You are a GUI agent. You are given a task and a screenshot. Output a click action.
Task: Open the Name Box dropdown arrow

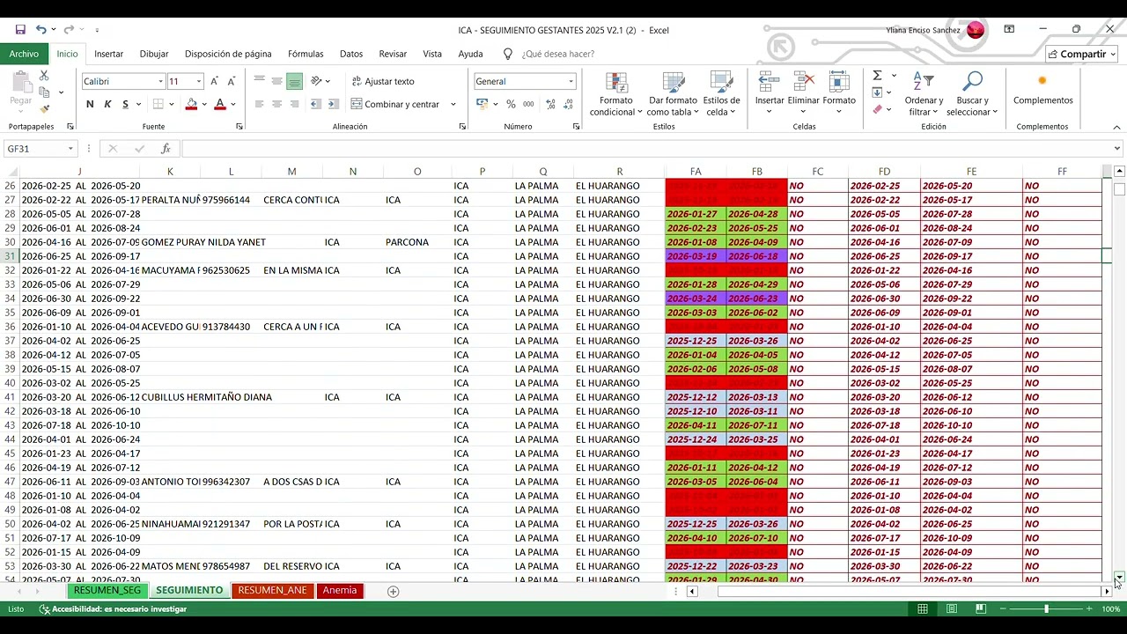70,149
